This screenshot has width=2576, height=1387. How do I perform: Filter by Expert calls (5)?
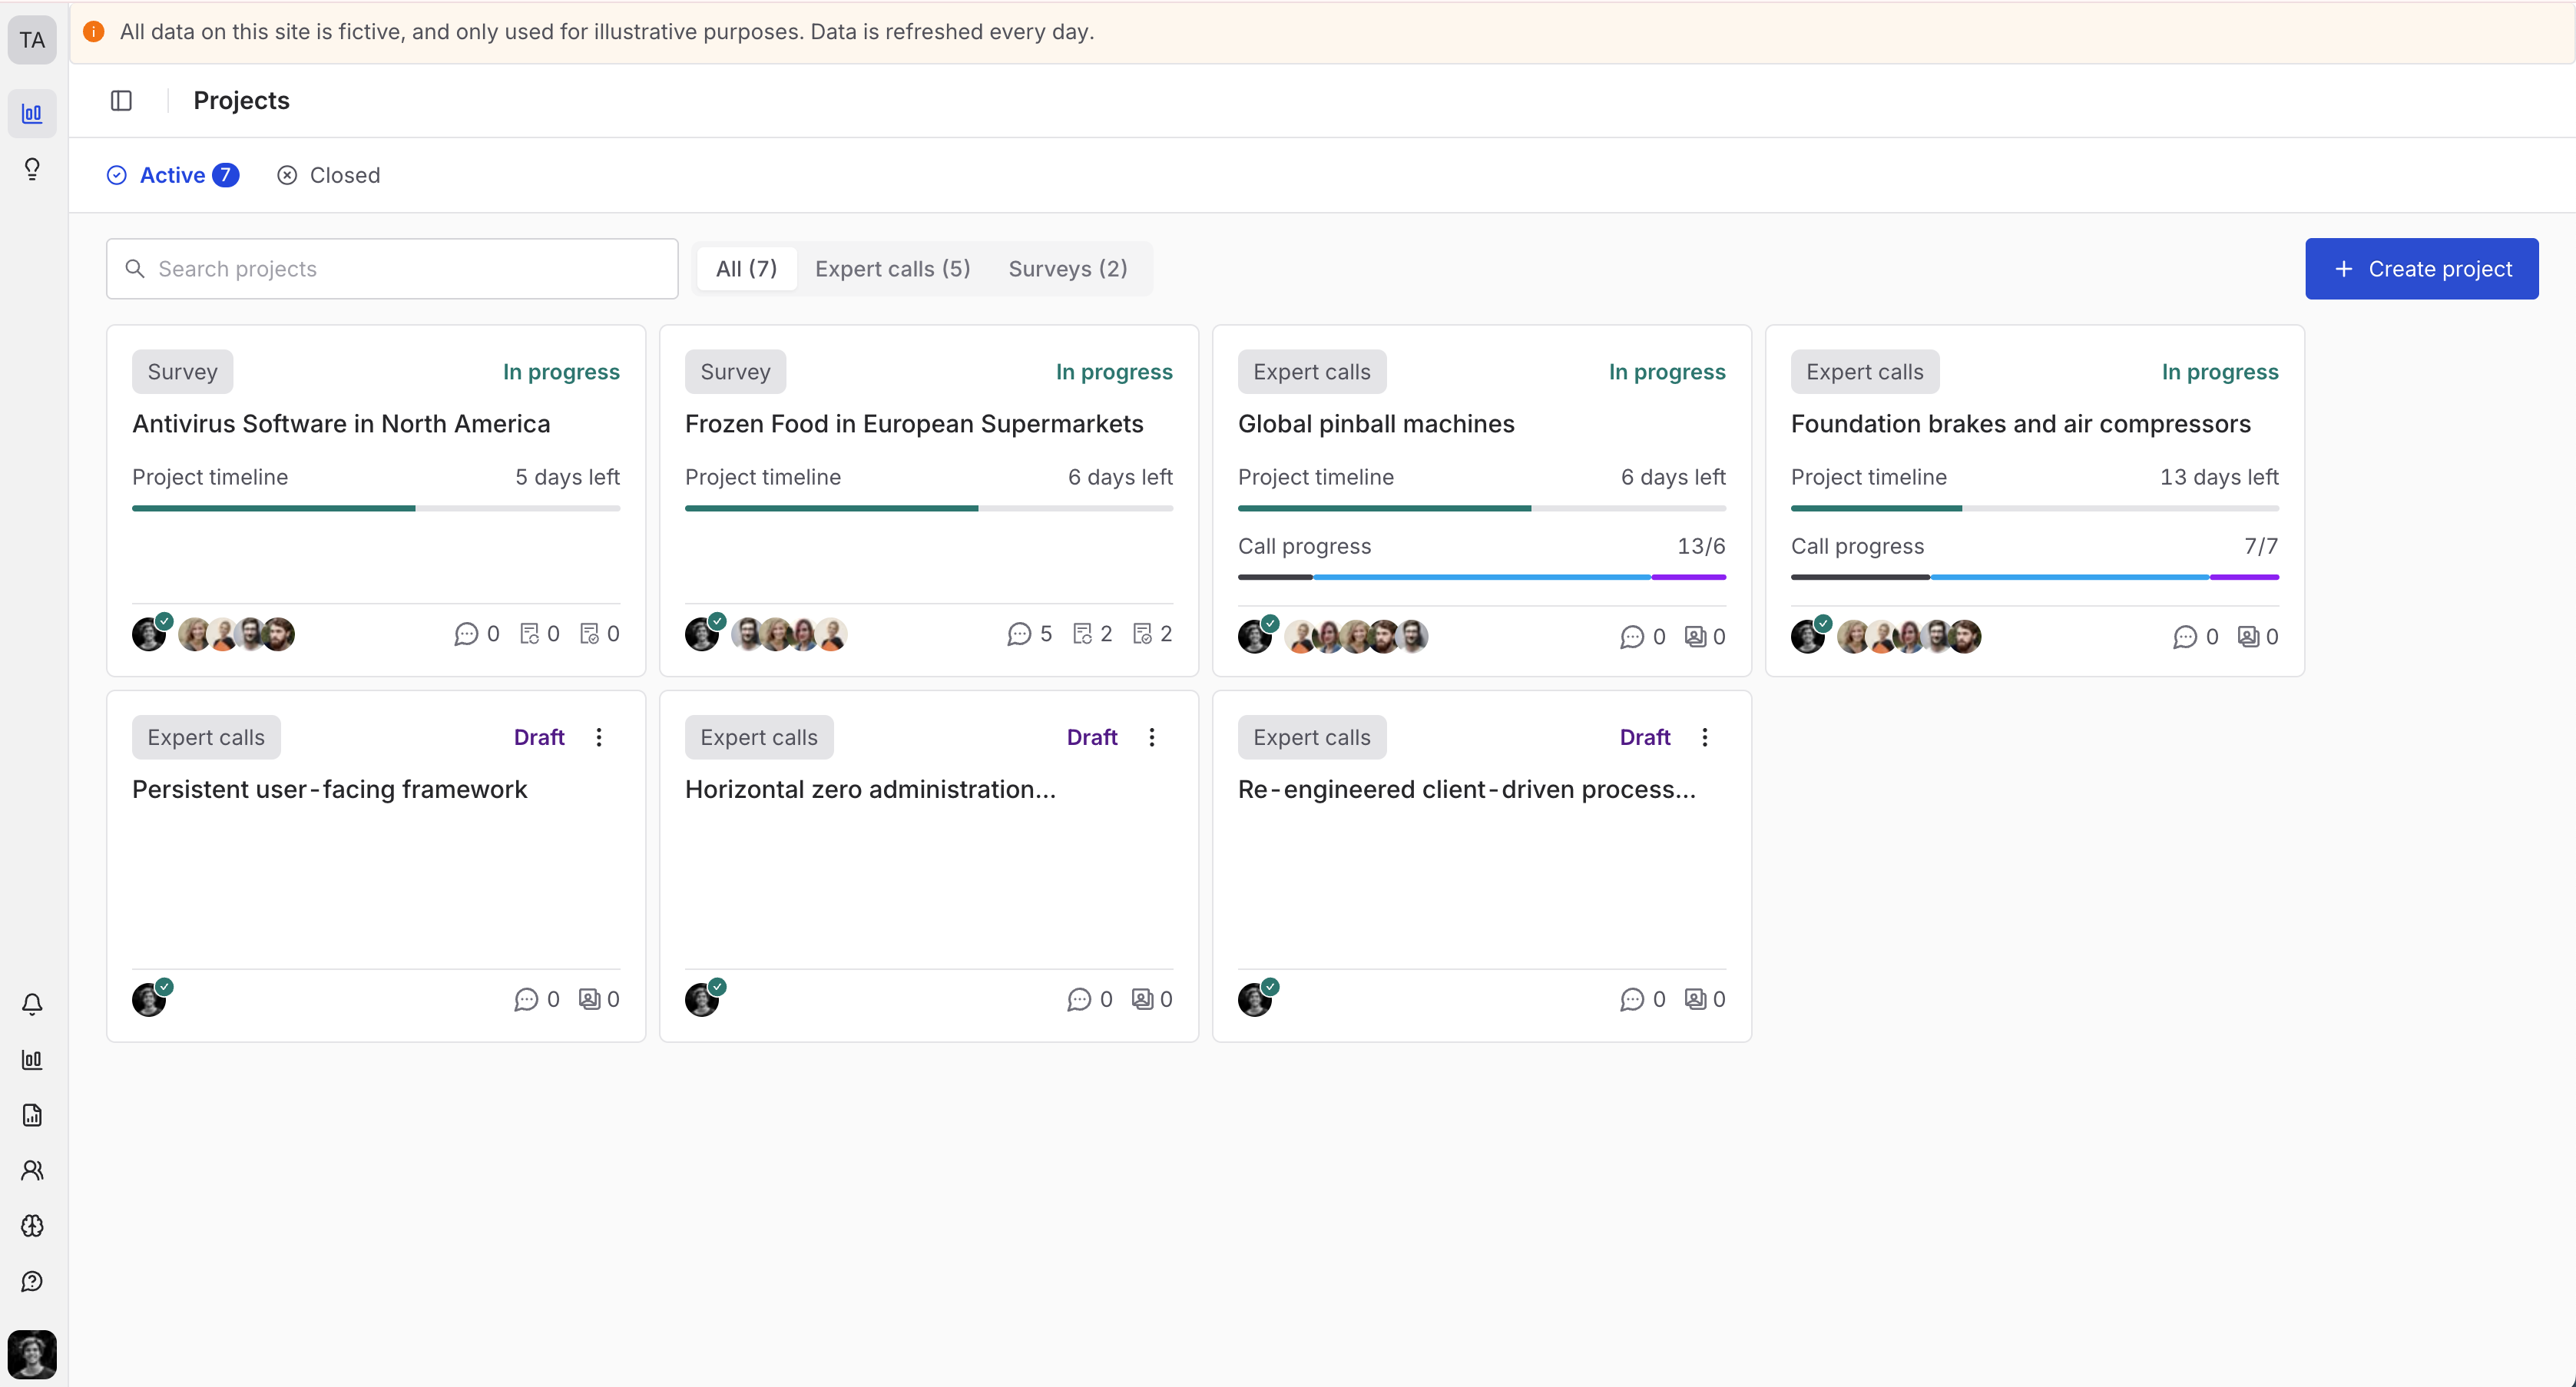[x=892, y=269]
